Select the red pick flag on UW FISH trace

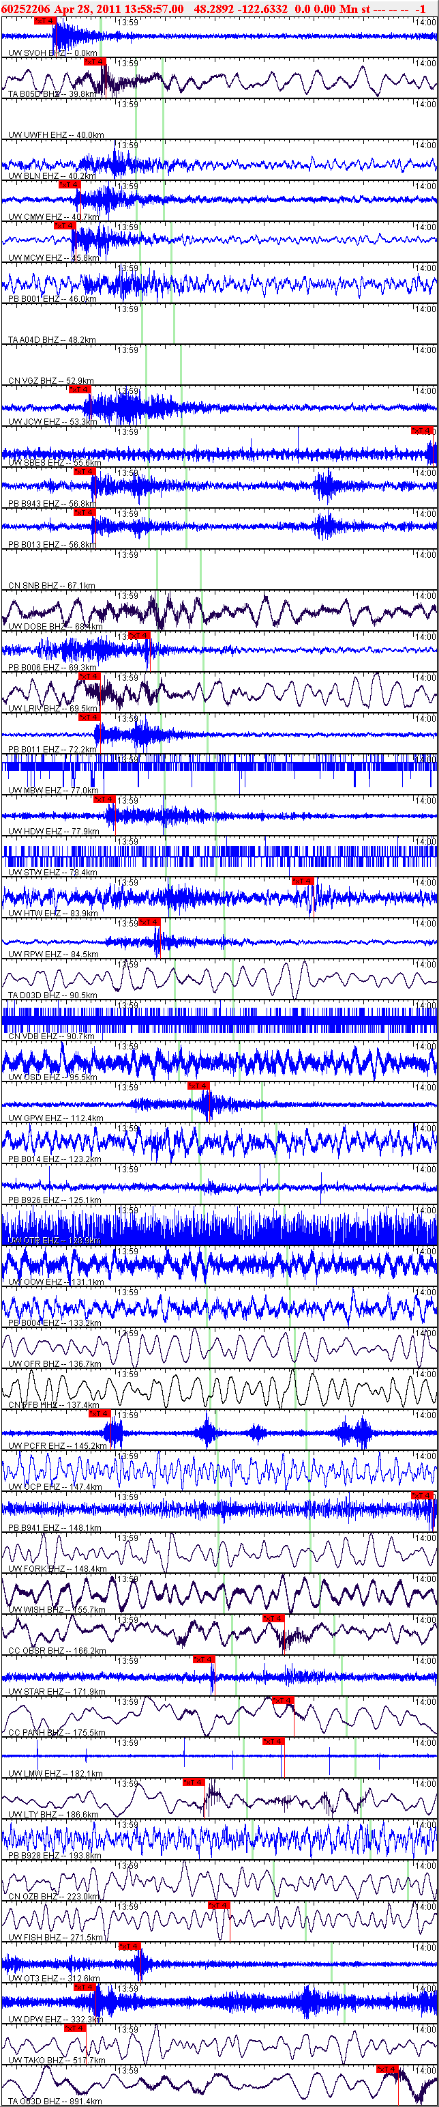pos(219,1905)
